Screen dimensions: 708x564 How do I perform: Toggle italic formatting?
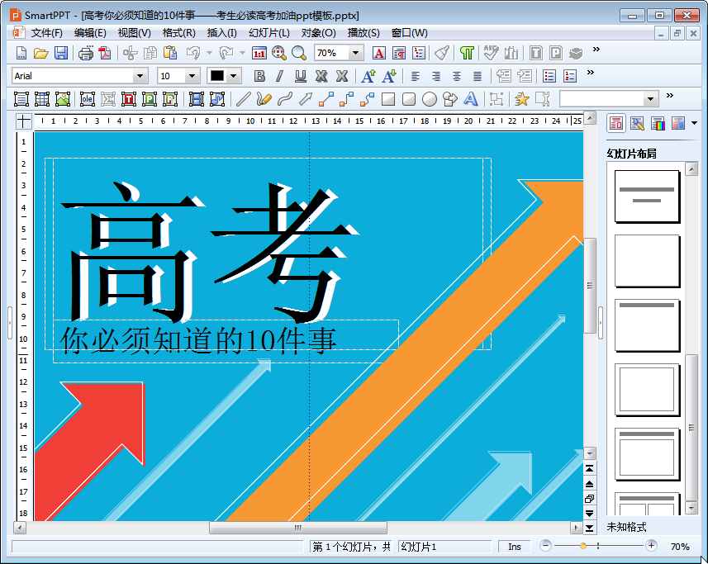click(x=279, y=75)
